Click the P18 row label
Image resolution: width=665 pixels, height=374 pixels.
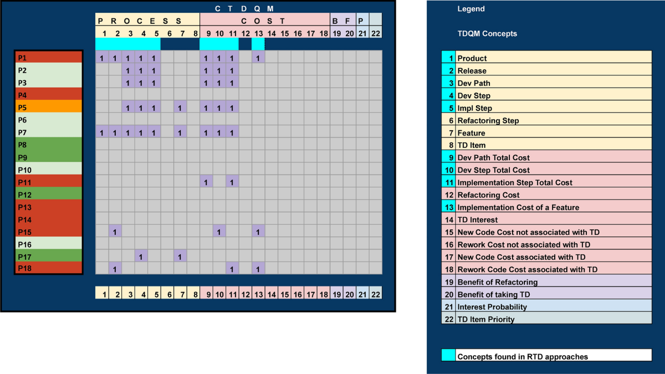point(49,269)
